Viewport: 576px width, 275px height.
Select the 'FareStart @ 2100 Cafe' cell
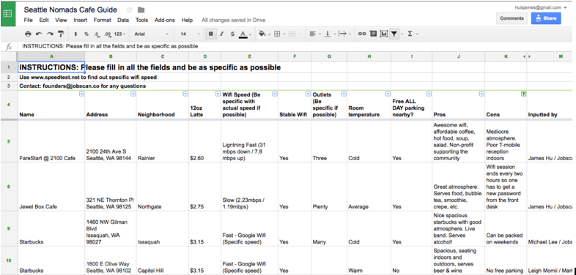[51, 142]
